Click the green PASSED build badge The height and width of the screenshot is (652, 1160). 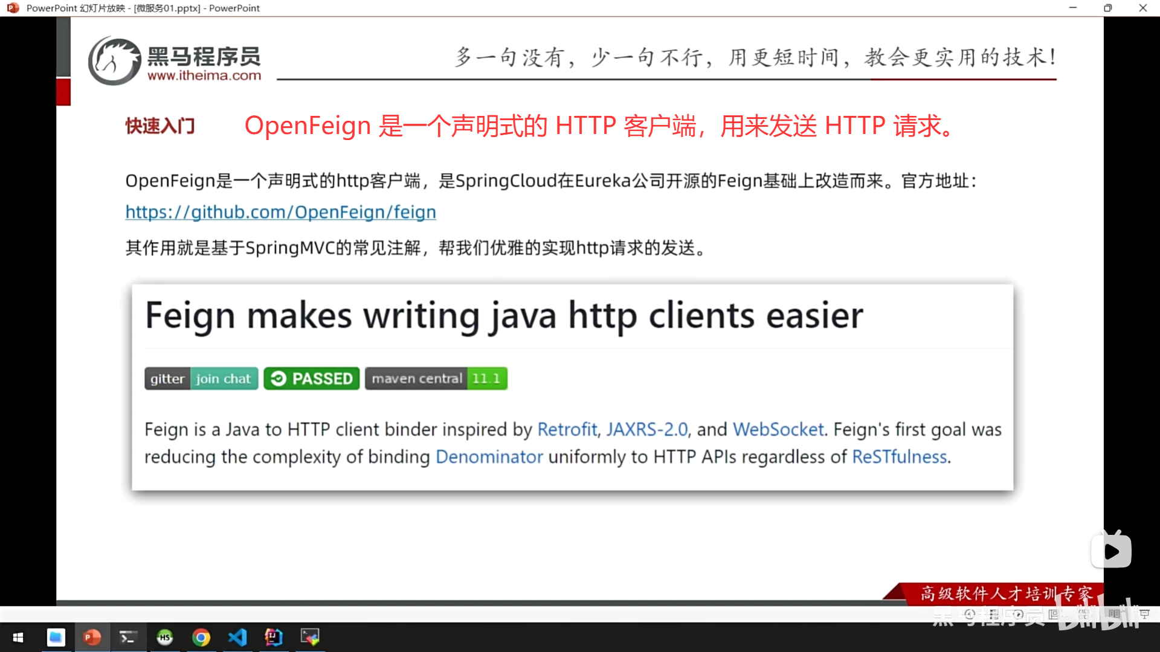pyautogui.click(x=311, y=379)
